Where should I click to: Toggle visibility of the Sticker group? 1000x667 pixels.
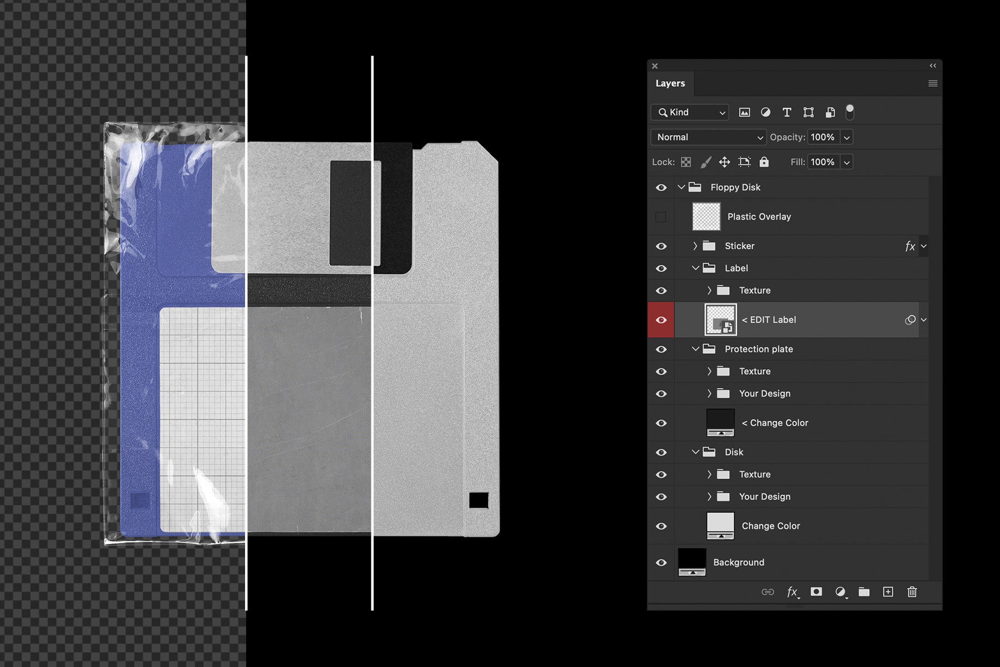[661, 246]
